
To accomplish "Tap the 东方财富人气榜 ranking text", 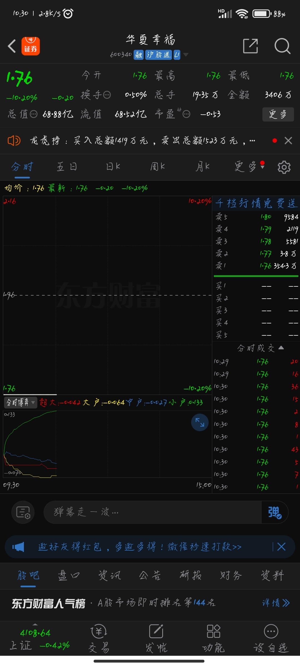I will 48,604.
